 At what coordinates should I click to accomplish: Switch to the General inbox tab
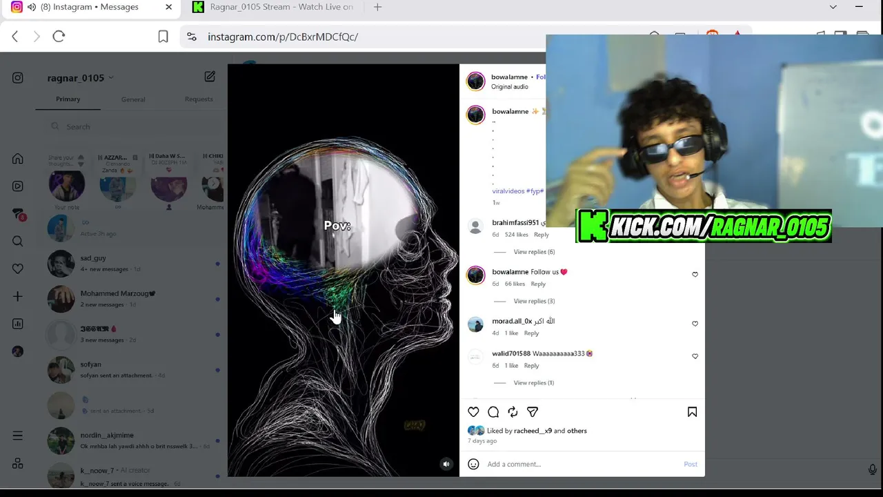point(133,99)
